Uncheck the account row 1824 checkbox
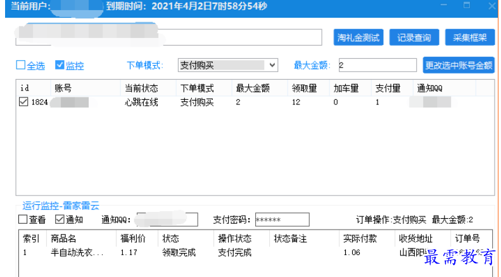Viewport: 501px width, 277px height. coord(23,102)
